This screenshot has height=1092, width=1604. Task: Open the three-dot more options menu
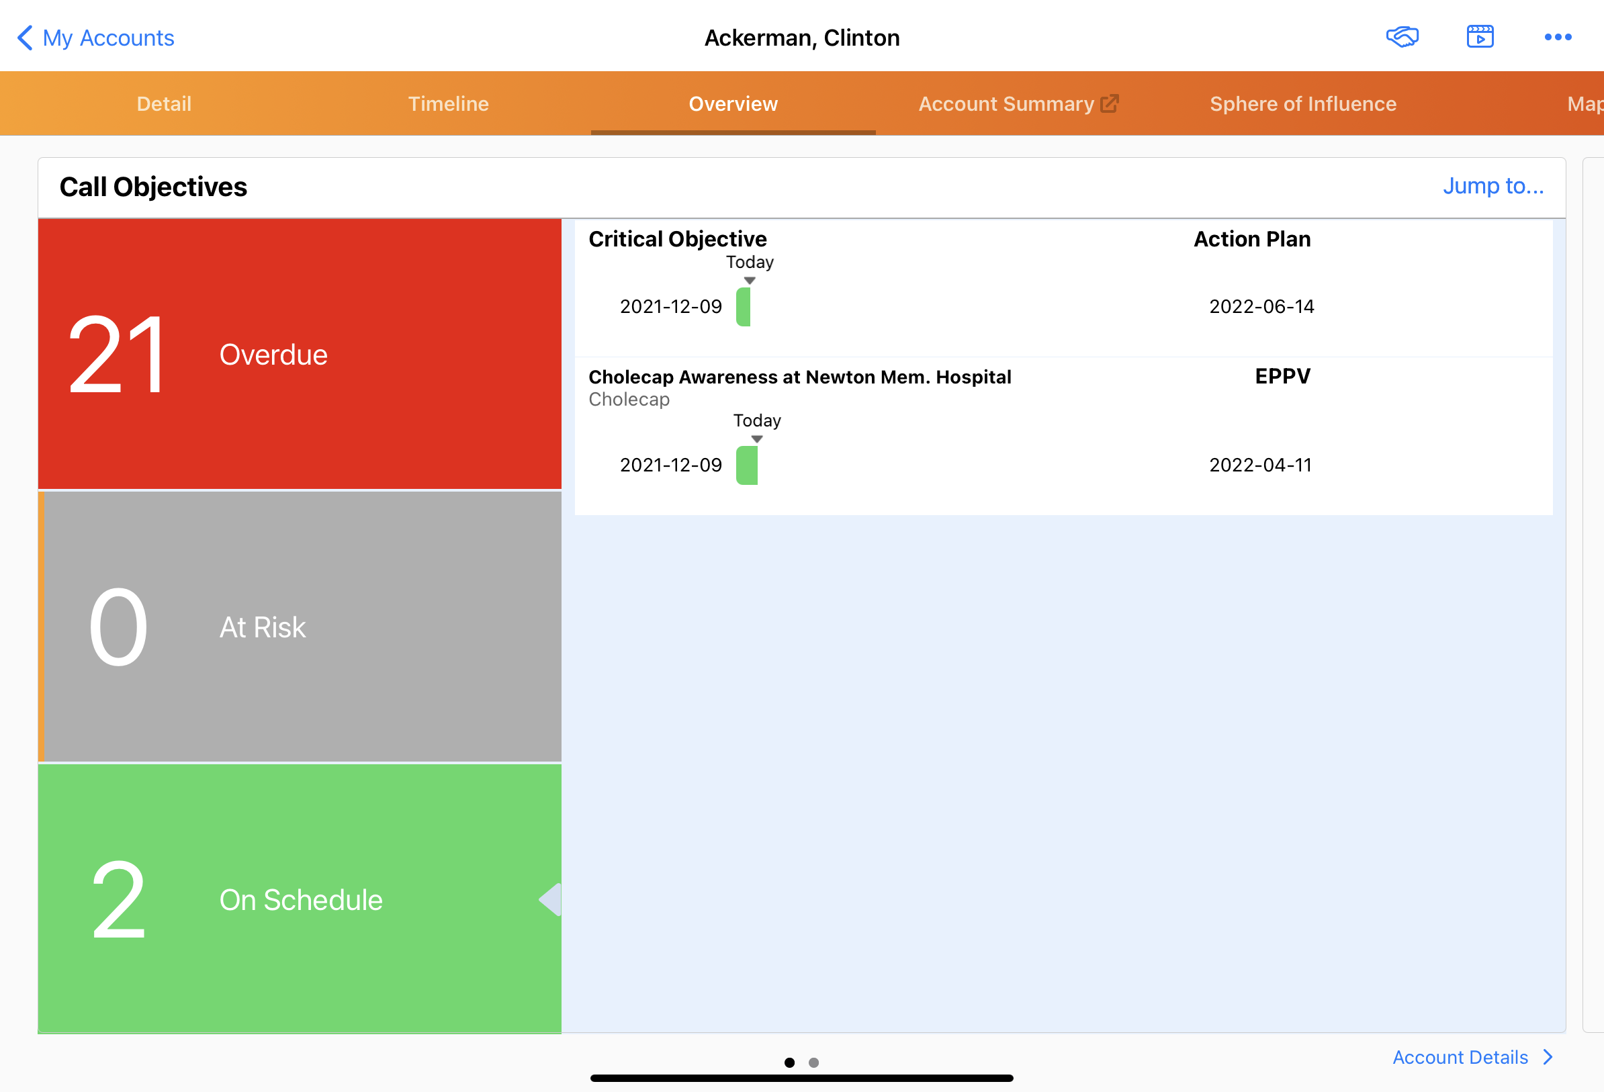(1558, 38)
